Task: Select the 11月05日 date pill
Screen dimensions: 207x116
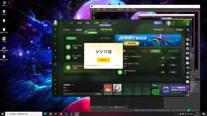Action: (x=132, y=51)
